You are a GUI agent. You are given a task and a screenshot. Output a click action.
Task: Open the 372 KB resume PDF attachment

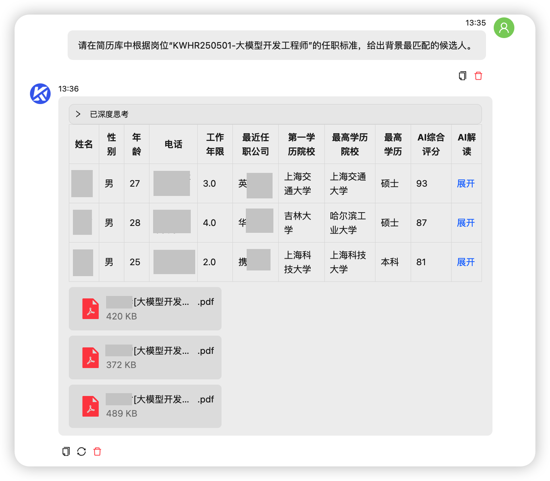pyautogui.click(x=160, y=357)
